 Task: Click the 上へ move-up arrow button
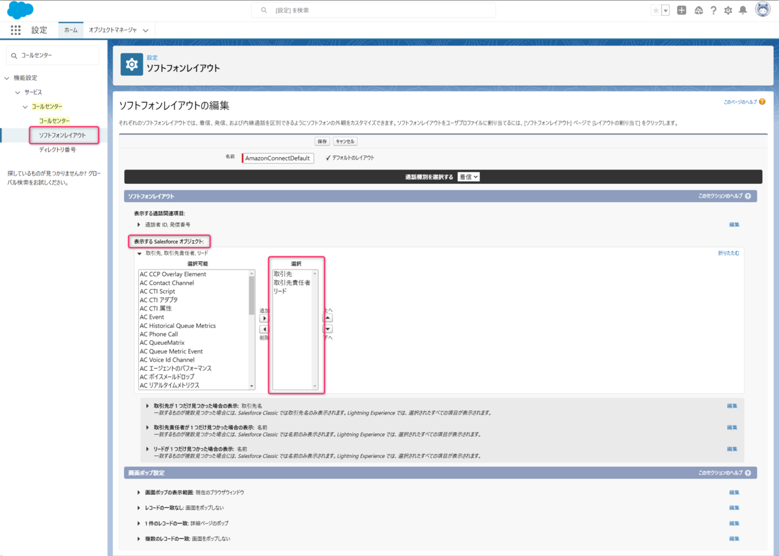328,318
